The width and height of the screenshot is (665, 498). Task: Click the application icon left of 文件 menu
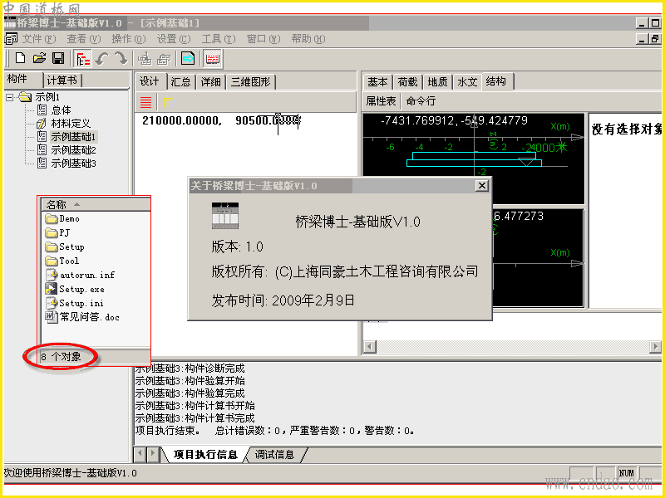(x=11, y=39)
